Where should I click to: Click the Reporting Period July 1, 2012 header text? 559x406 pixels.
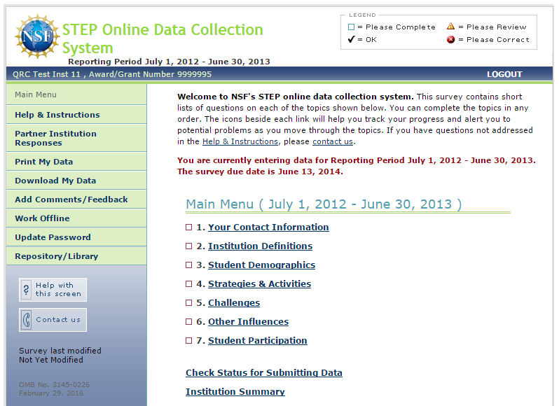pos(169,62)
